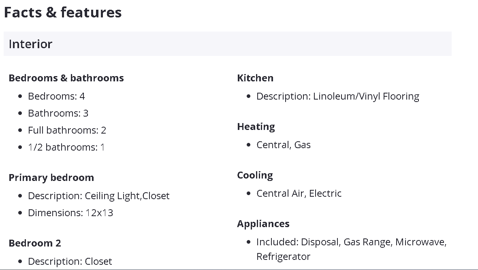Select the Full bathrooms: 2 entry
The width and height of the screenshot is (478, 270).
point(67,130)
